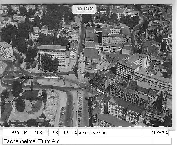
Task: Select the 1,5 value cell
Action: coord(64,133)
